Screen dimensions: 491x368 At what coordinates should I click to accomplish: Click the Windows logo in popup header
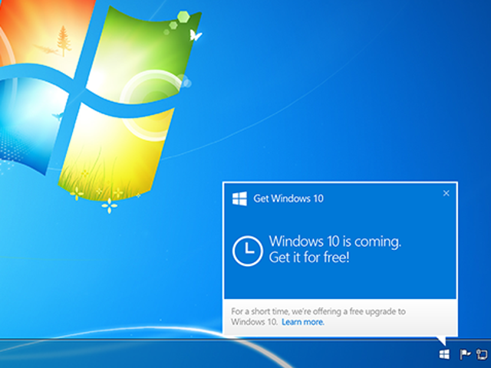[x=239, y=199]
